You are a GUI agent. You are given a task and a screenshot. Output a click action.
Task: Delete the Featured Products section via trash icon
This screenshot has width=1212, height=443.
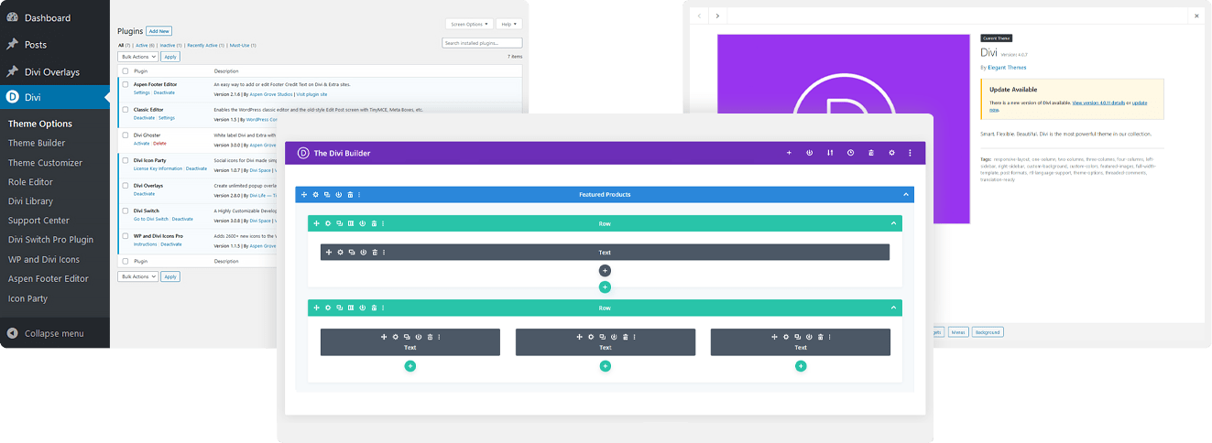[x=350, y=194]
